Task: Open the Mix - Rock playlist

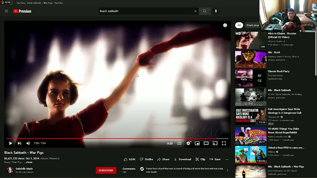Action: click(x=274, y=52)
